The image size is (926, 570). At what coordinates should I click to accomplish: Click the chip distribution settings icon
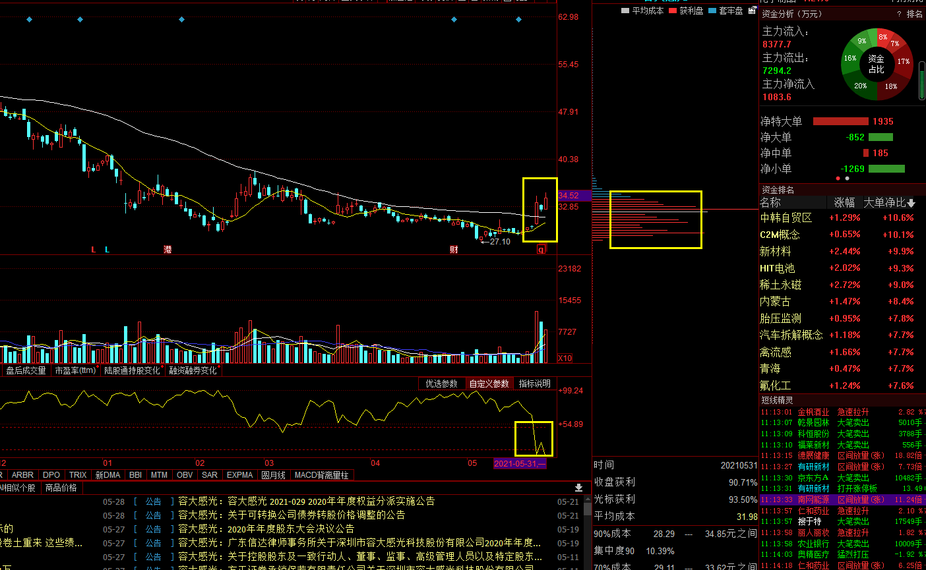[x=752, y=11]
